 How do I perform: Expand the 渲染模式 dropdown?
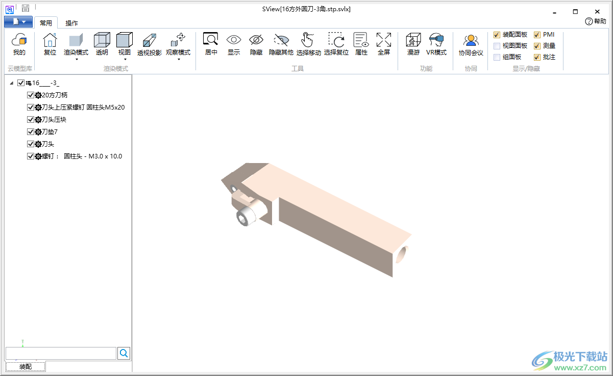click(x=76, y=59)
